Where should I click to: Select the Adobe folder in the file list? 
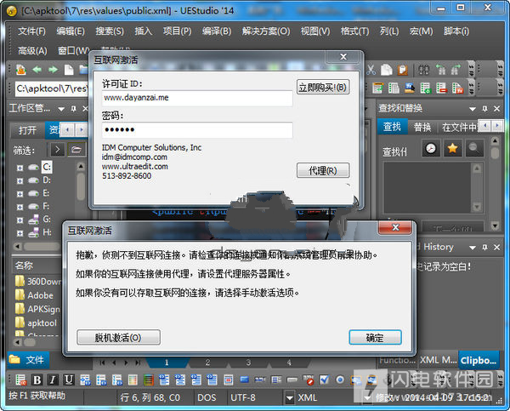[34, 295]
